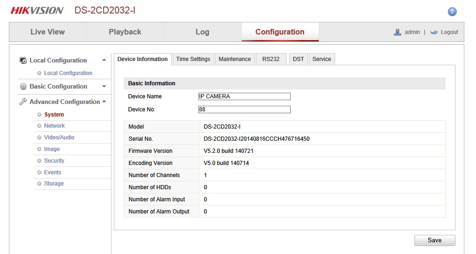Open the Events settings link
This screenshot has height=254, width=476.
(x=53, y=172)
